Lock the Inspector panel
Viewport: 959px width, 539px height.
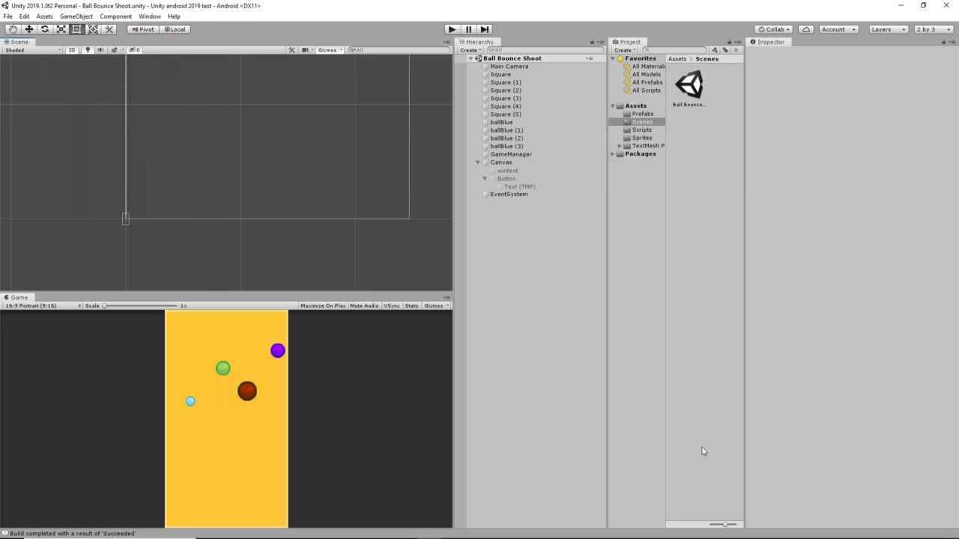(943, 42)
